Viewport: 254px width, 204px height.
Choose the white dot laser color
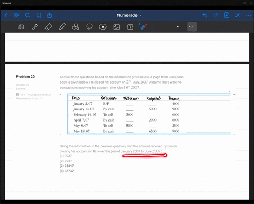pyautogui.click(x=178, y=27)
